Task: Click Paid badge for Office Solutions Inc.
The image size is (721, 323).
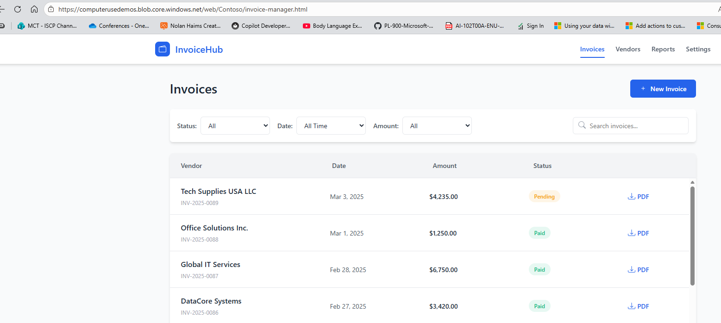Action: (539, 233)
